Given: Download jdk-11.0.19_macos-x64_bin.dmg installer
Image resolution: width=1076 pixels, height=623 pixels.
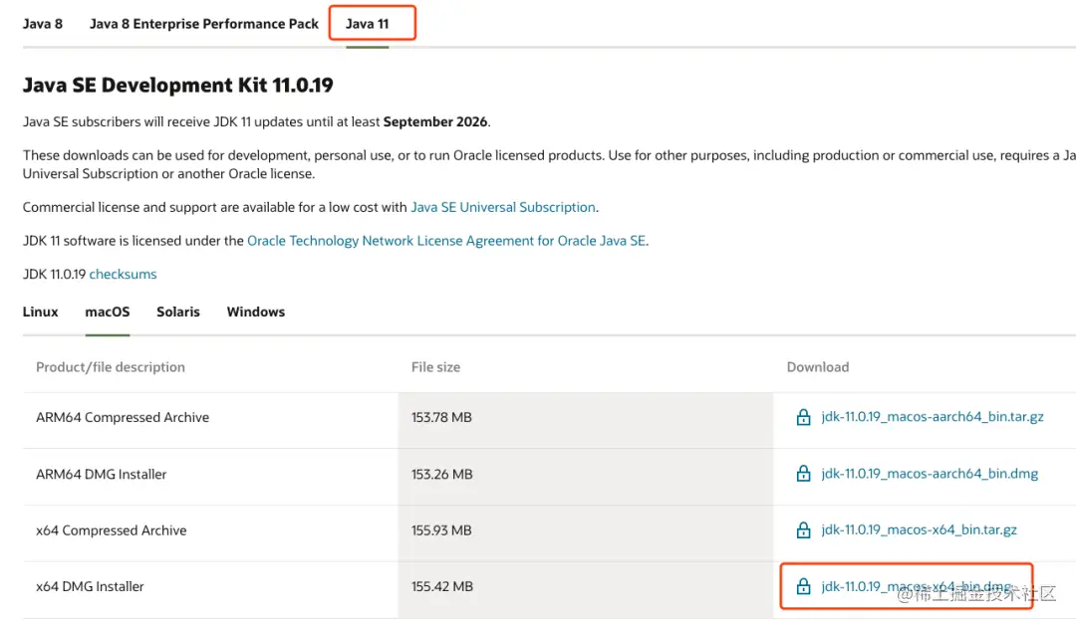Looking at the screenshot, I should pos(916,587).
